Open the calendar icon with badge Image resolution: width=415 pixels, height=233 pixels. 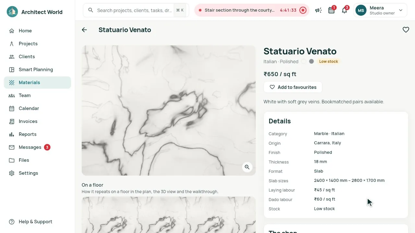(331, 10)
